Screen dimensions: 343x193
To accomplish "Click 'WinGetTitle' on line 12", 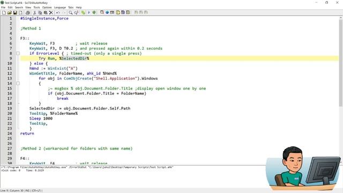I will 42,73.
